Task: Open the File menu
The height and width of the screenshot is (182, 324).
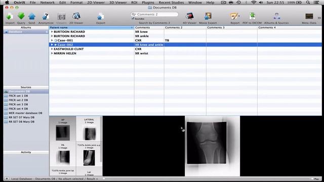Action: [32, 3]
